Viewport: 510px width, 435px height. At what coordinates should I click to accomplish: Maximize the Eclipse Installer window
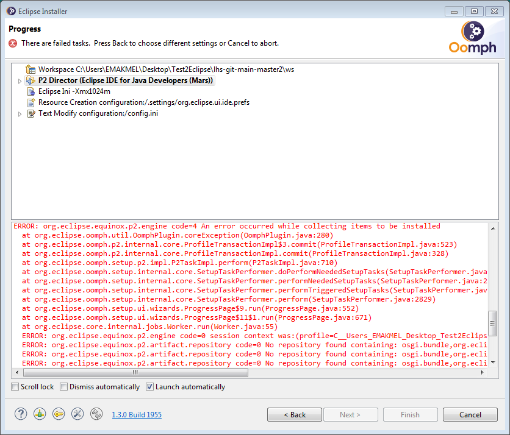coord(474,12)
